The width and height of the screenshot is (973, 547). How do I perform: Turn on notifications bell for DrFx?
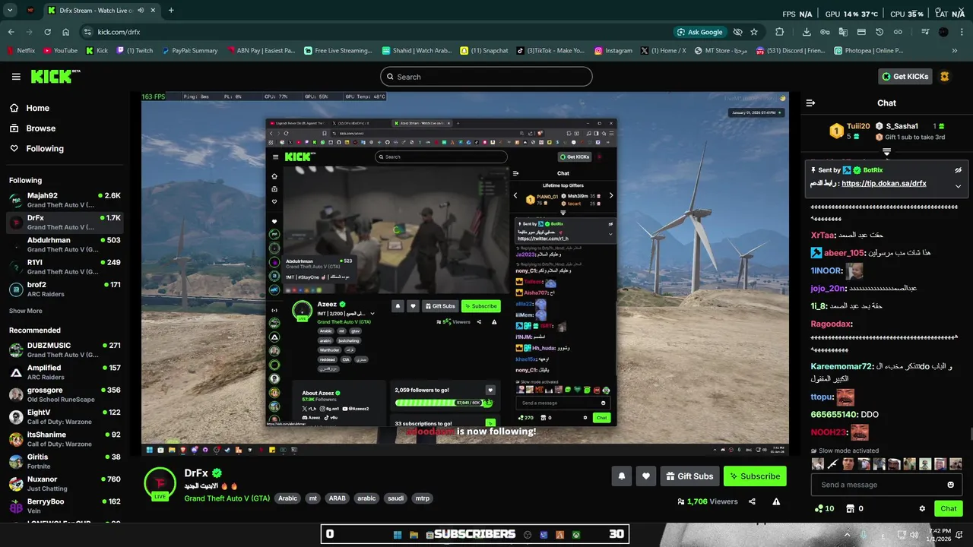pyautogui.click(x=622, y=476)
